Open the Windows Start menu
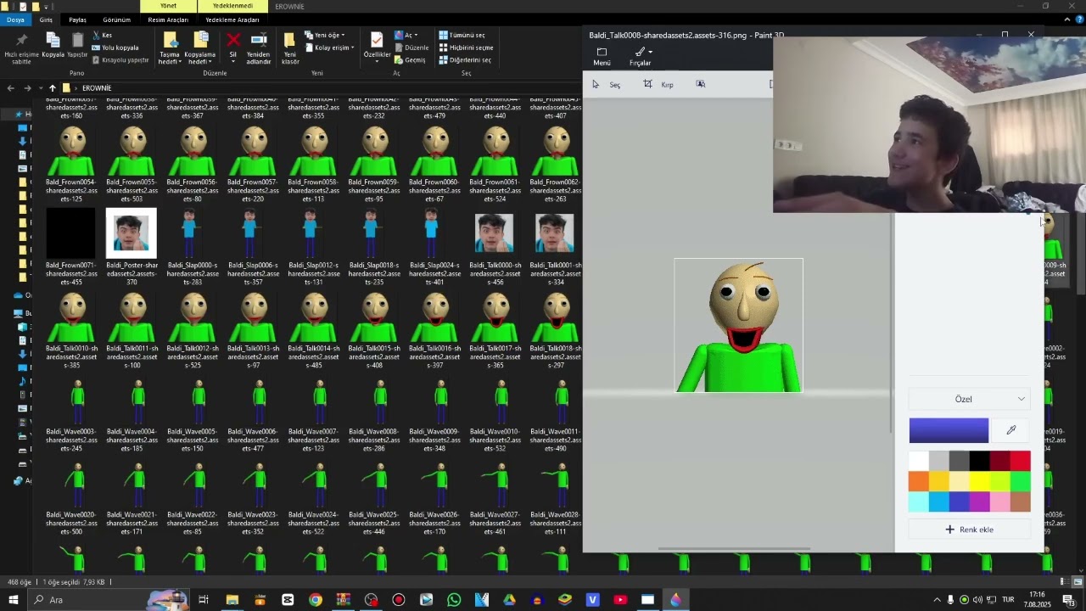The height and width of the screenshot is (611, 1086). [x=14, y=600]
